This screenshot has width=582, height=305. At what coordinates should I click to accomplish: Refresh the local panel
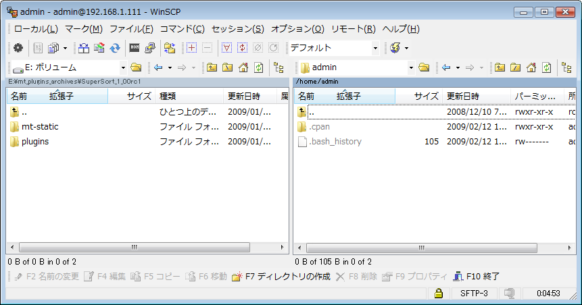(259, 67)
